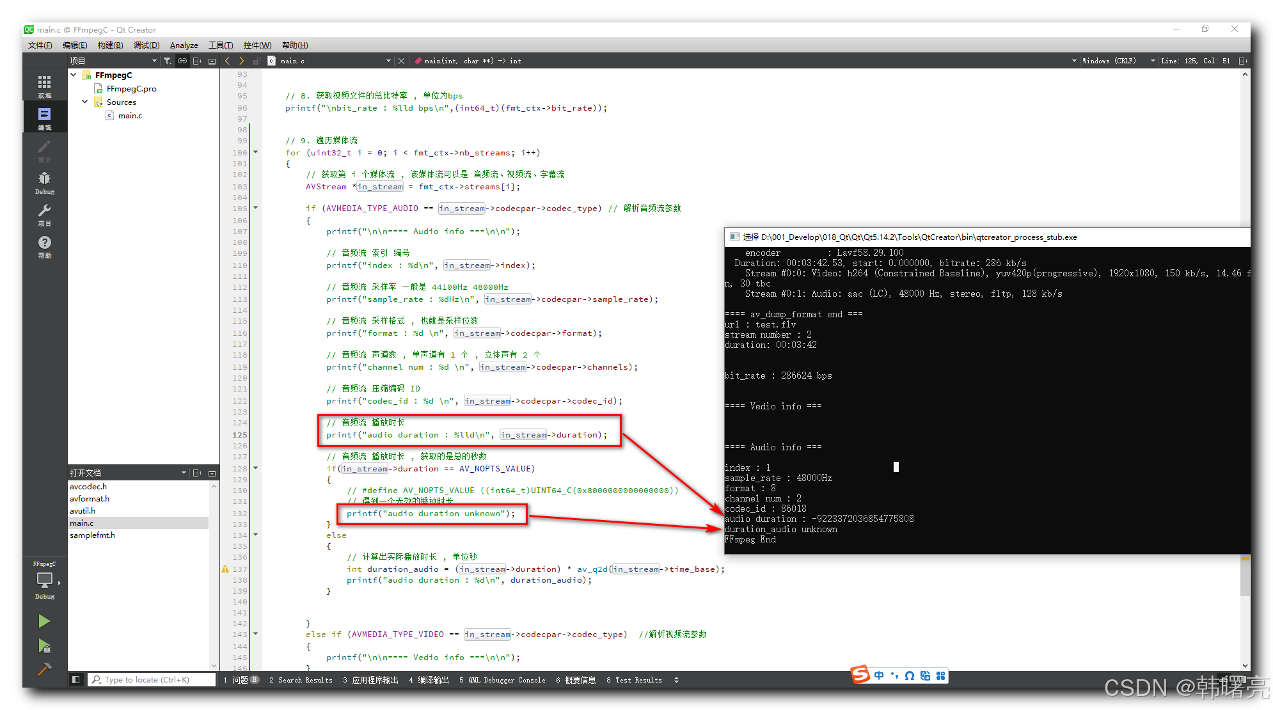Open the output panes selector arrows

click(676, 680)
